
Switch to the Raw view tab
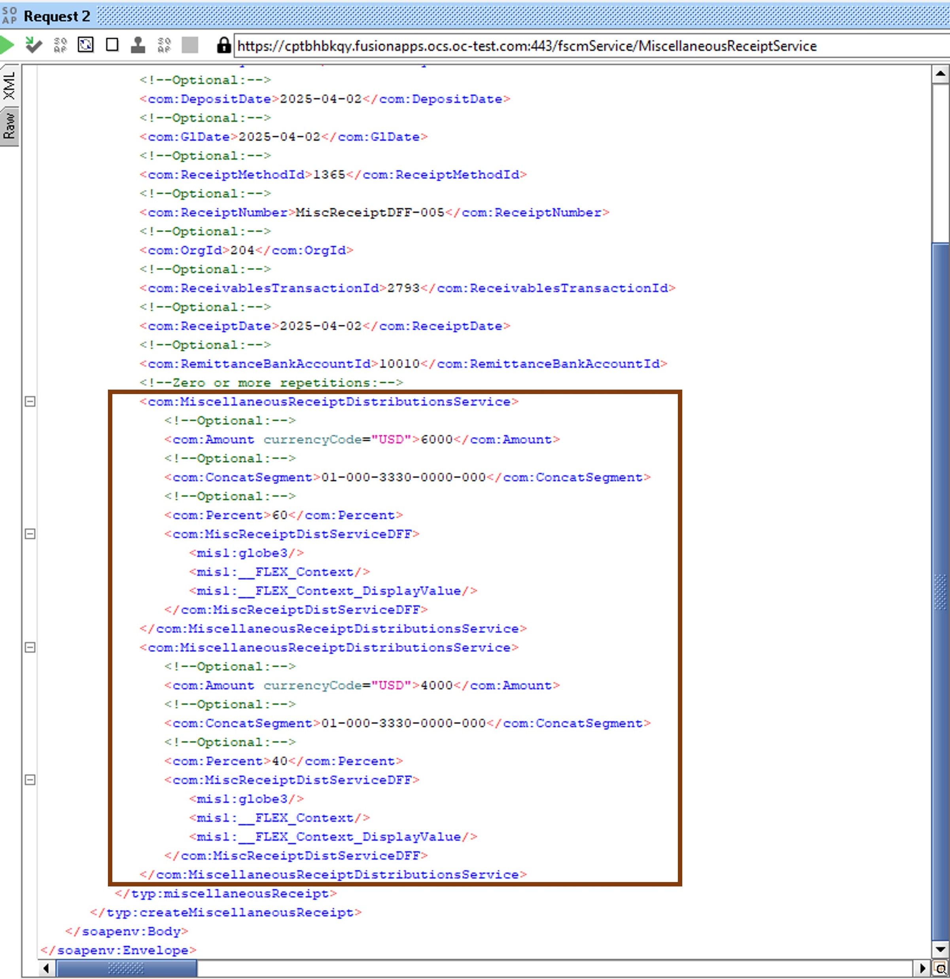[x=9, y=126]
